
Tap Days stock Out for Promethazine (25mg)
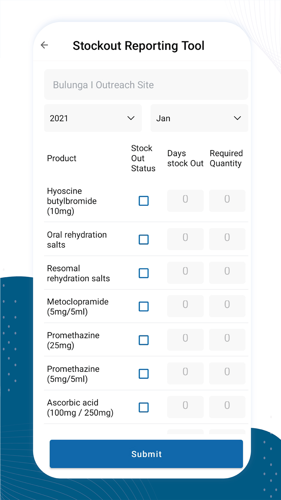point(185,339)
